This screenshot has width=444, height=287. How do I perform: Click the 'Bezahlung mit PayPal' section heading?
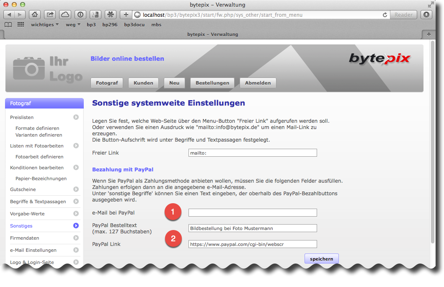(x=123, y=169)
